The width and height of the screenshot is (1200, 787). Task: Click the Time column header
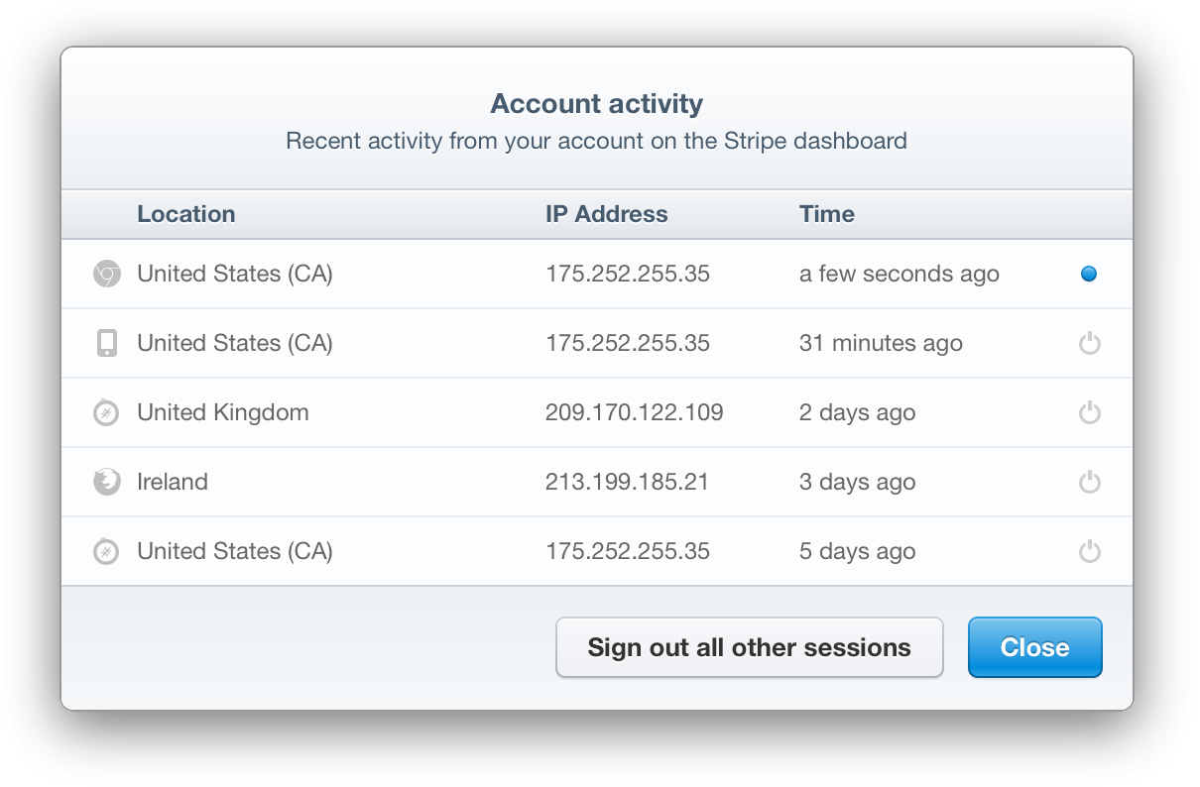(827, 214)
